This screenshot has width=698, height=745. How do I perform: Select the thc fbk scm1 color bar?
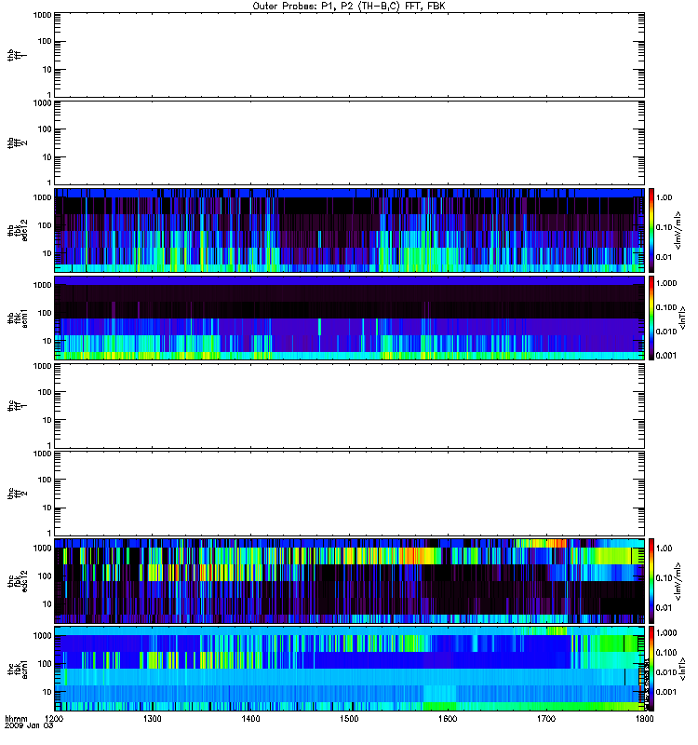tap(651, 669)
